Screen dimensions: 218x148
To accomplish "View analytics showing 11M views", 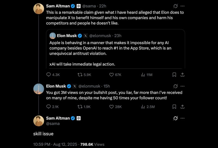I will (x=143, y=75).
